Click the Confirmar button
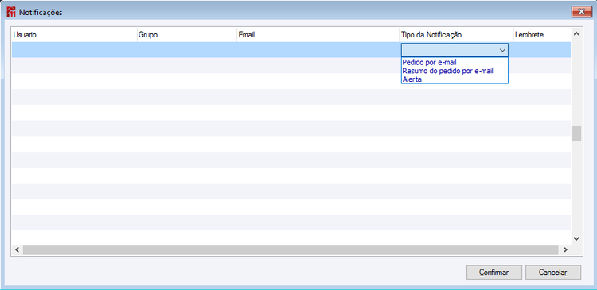 point(494,273)
